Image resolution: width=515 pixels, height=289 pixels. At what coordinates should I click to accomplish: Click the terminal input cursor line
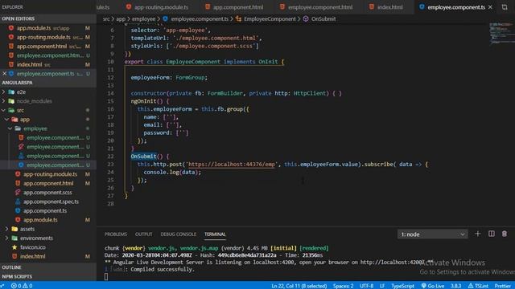pos(106,276)
